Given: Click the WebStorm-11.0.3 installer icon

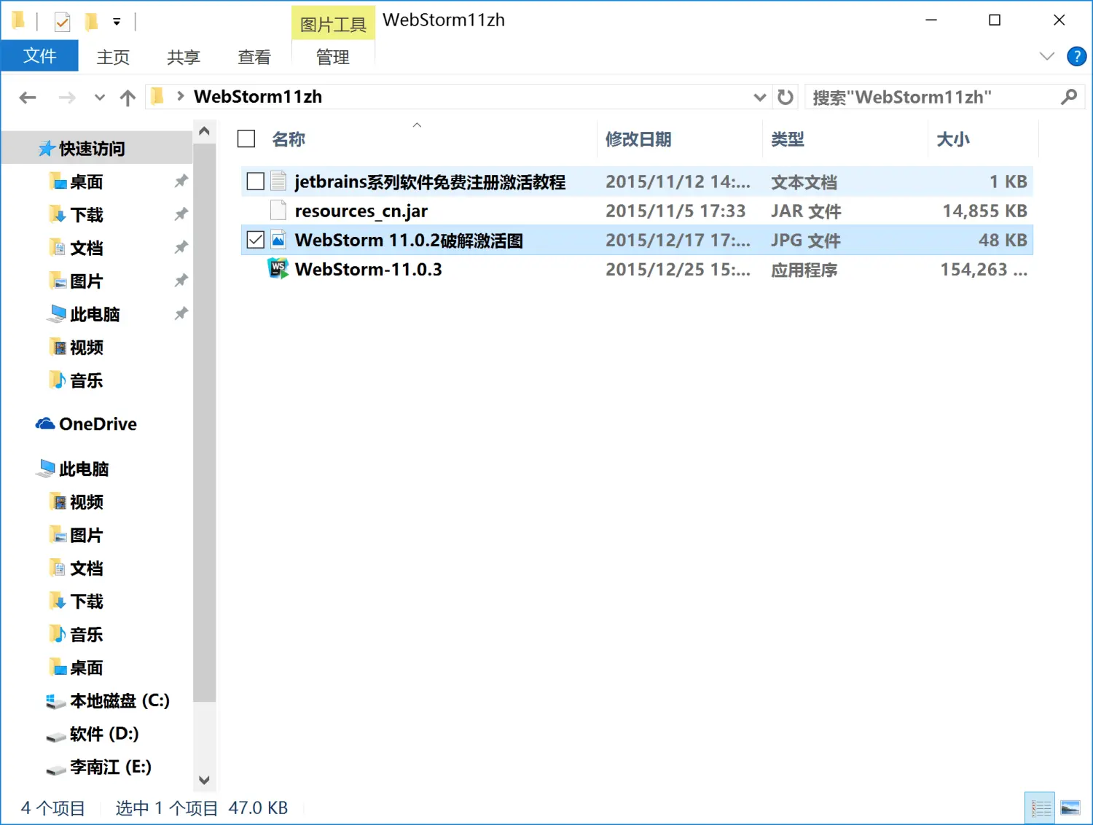Looking at the screenshot, I should click(x=278, y=269).
